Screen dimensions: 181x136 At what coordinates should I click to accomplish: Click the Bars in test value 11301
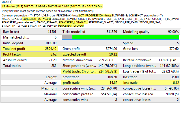click(x=52, y=32)
